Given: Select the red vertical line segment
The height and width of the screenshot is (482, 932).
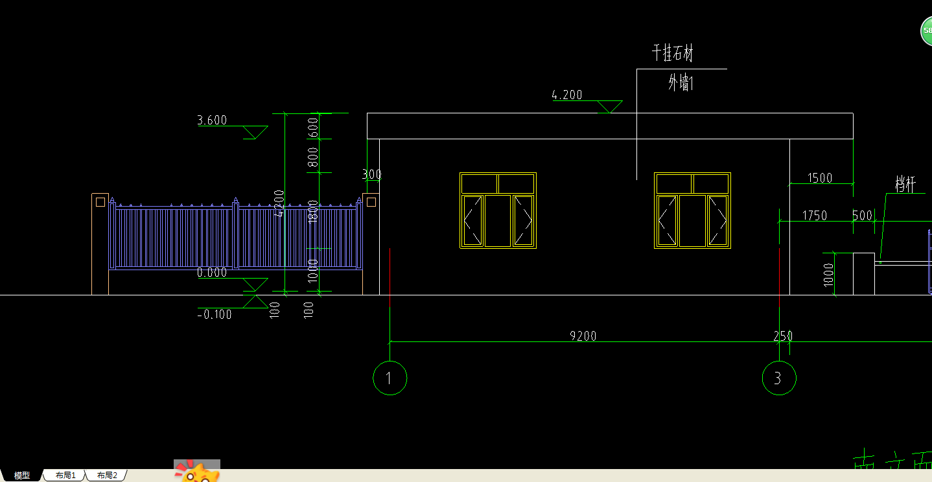Looking at the screenshot, I should tap(779, 277).
